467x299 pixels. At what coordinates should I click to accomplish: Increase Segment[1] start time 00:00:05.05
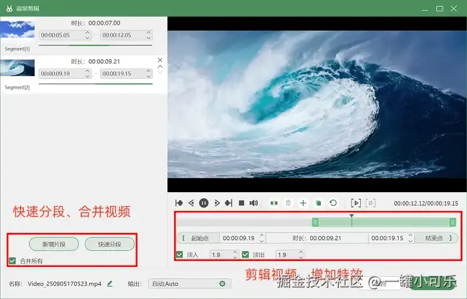(x=87, y=33)
